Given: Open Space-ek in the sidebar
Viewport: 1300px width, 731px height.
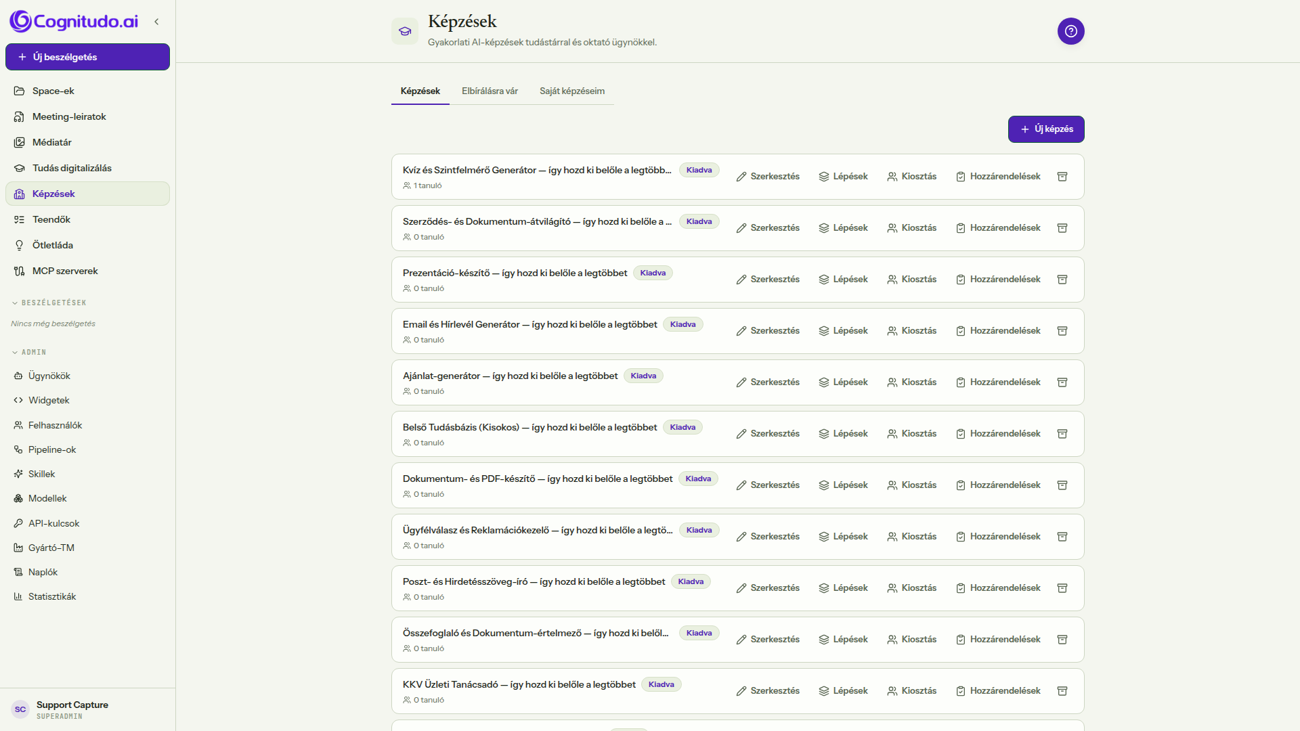Looking at the screenshot, I should 87,91.
